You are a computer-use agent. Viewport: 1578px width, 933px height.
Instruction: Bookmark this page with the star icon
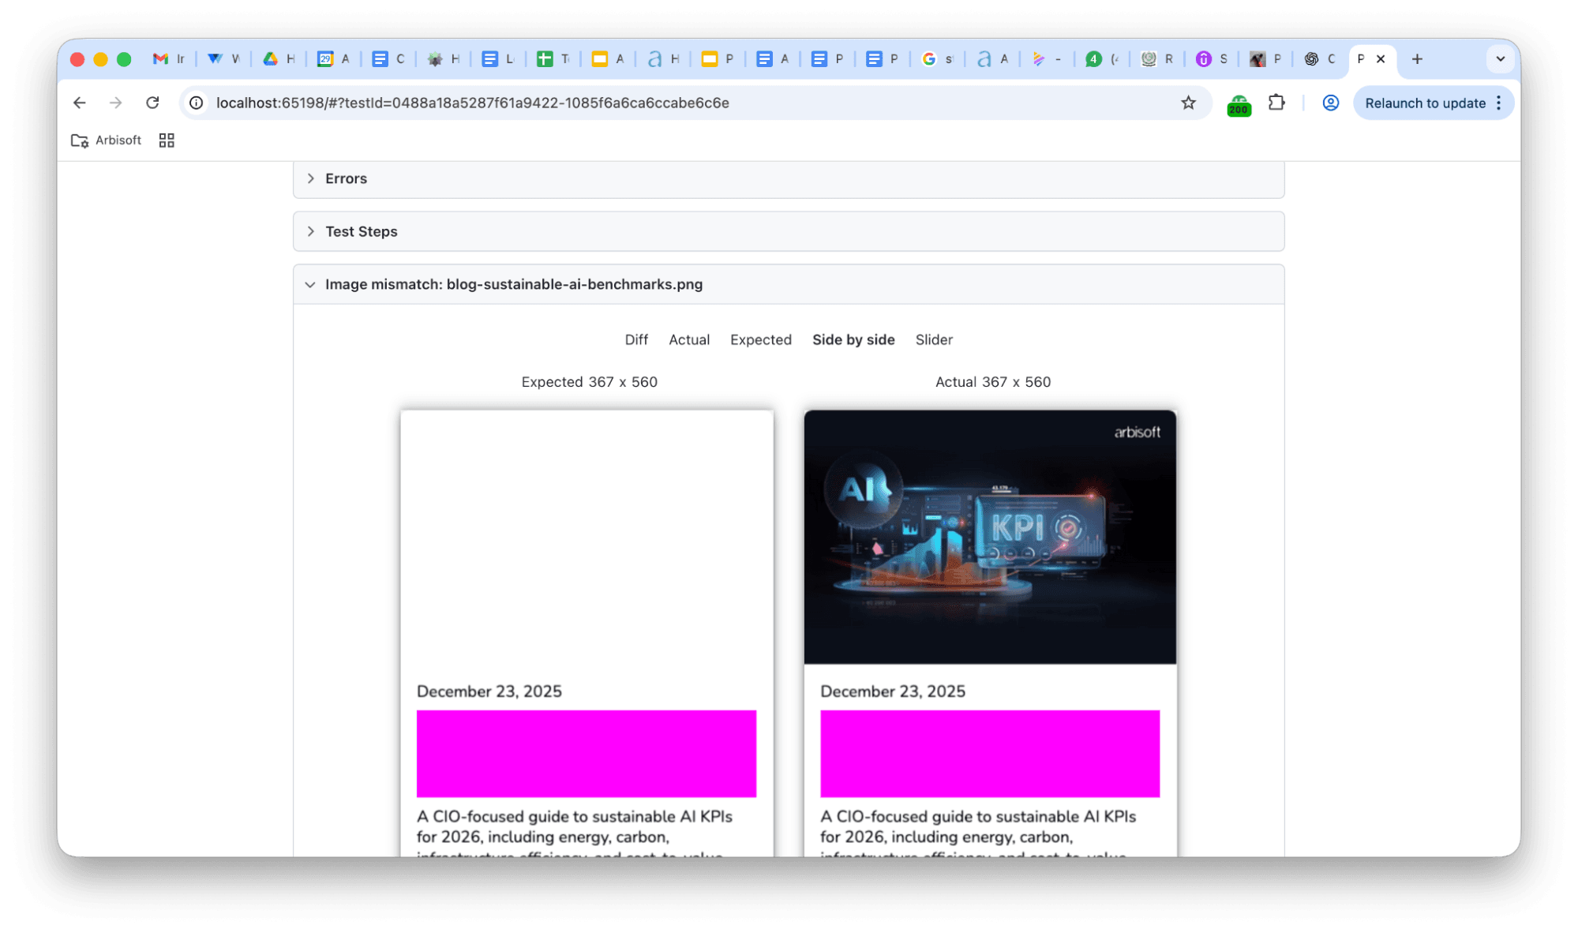1188,103
